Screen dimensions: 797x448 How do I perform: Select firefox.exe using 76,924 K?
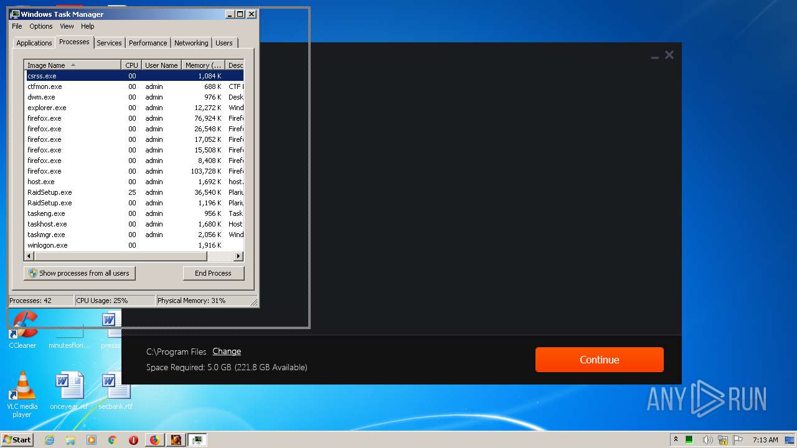point(134,118)
